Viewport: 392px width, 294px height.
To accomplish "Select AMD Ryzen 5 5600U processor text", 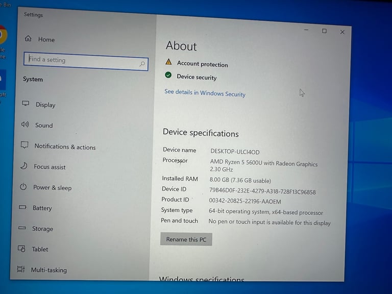I will (264, 166).
